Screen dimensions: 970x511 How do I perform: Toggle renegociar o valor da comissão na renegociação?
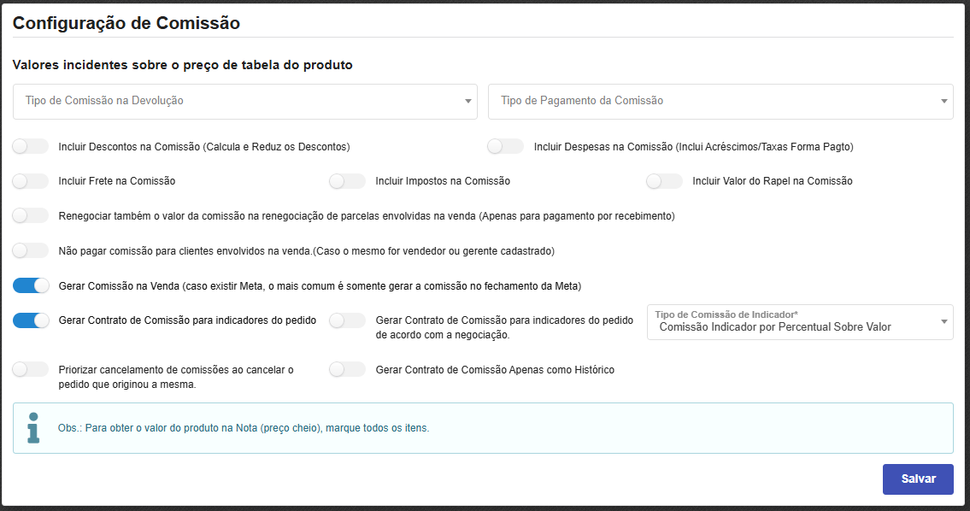tap(30, 215)
